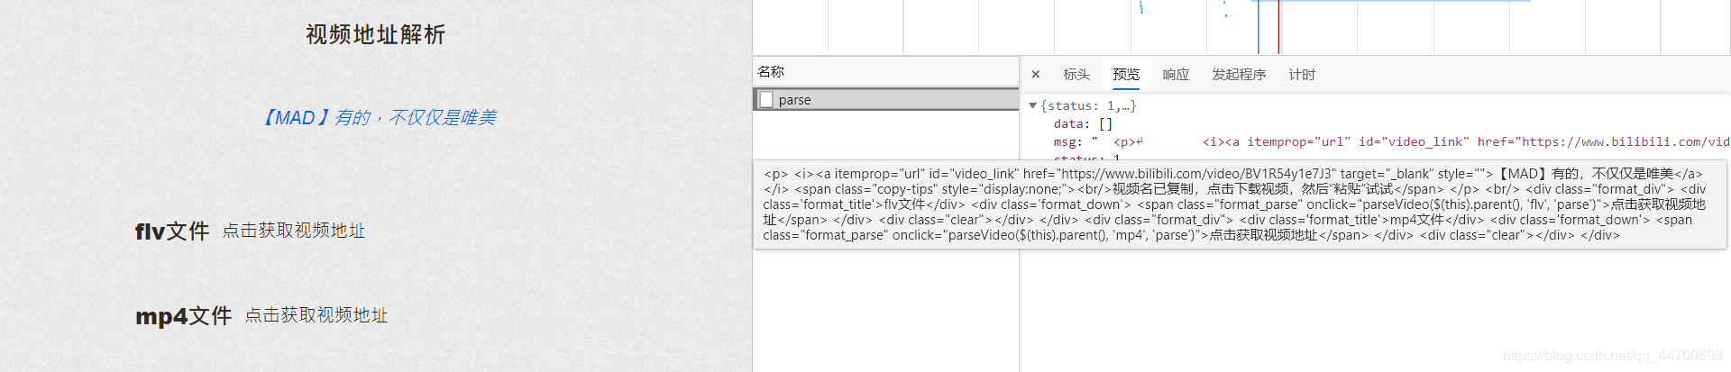The width and height of the screenshot is (1731, 372).
Task: Select the 预览 tab
Action: point(1126,75)
